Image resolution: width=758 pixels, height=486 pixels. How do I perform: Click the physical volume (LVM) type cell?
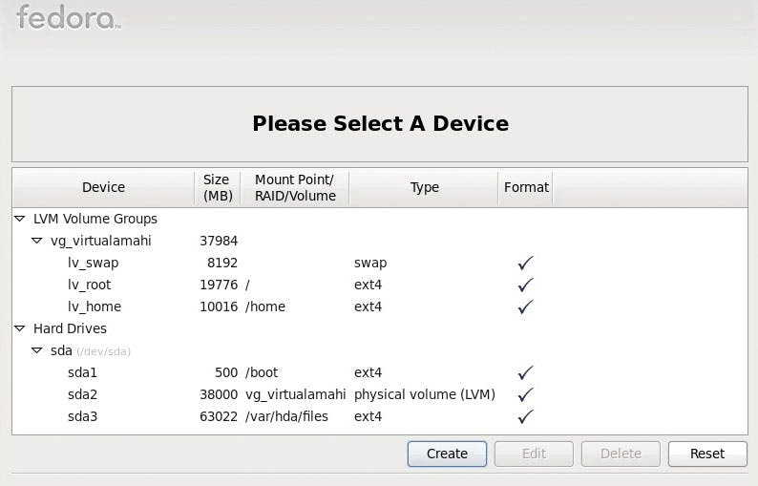pyautogui.click(x=425, y=394)
